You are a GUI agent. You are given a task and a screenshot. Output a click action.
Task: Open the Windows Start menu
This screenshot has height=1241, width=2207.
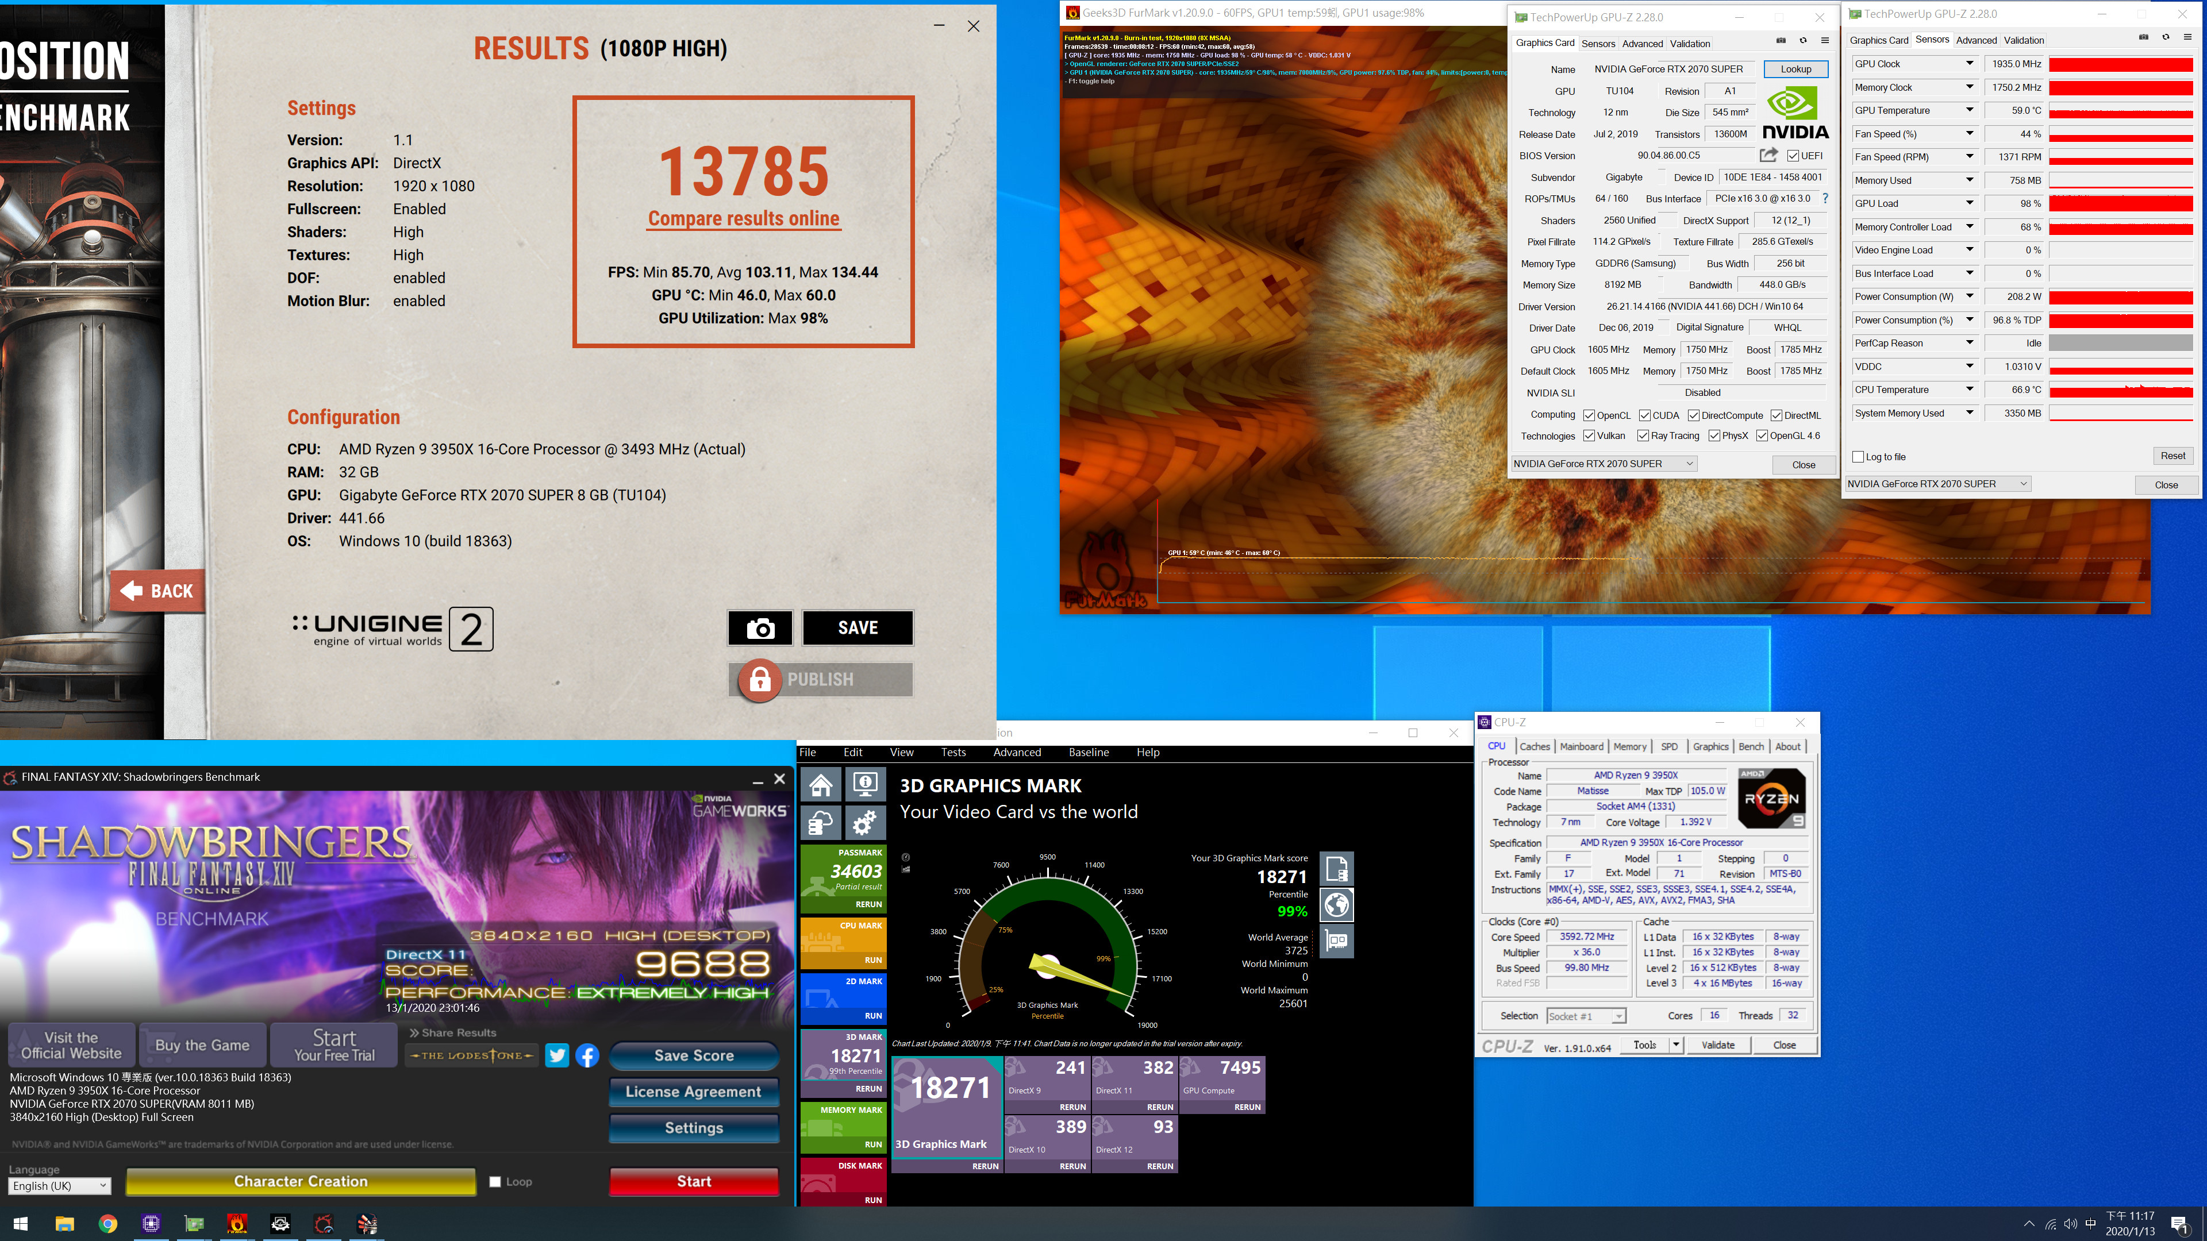click(21, 1224)
